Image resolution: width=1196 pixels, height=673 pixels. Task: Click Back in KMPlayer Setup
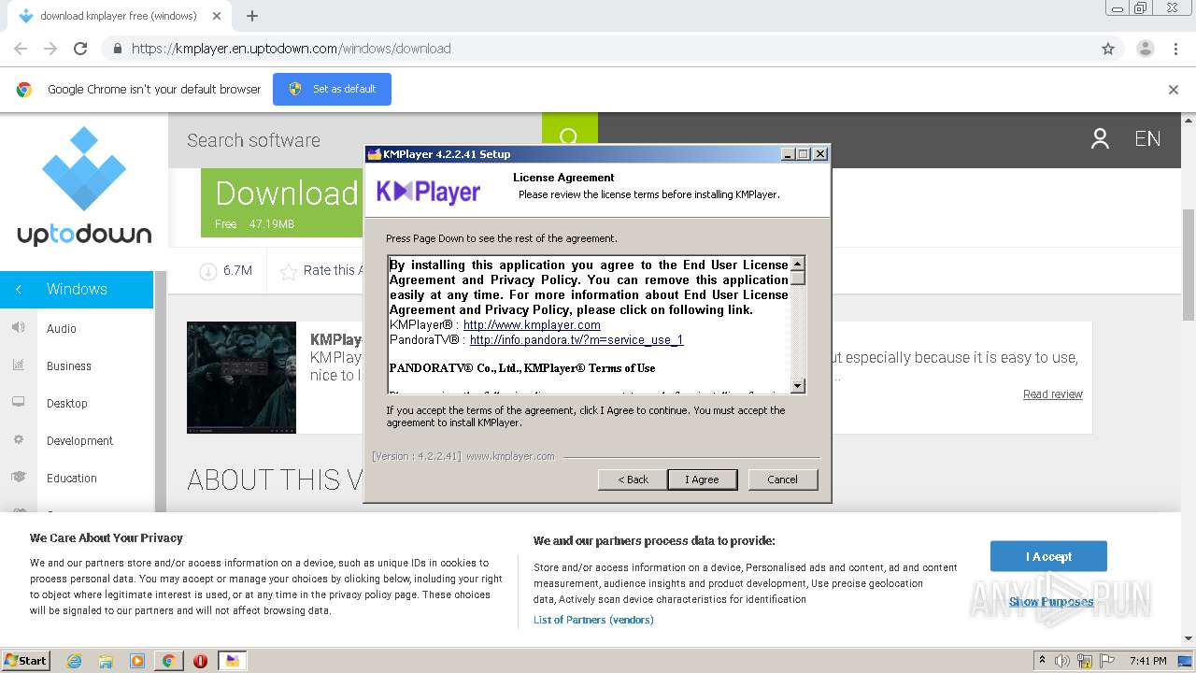(x=633, y=480)
